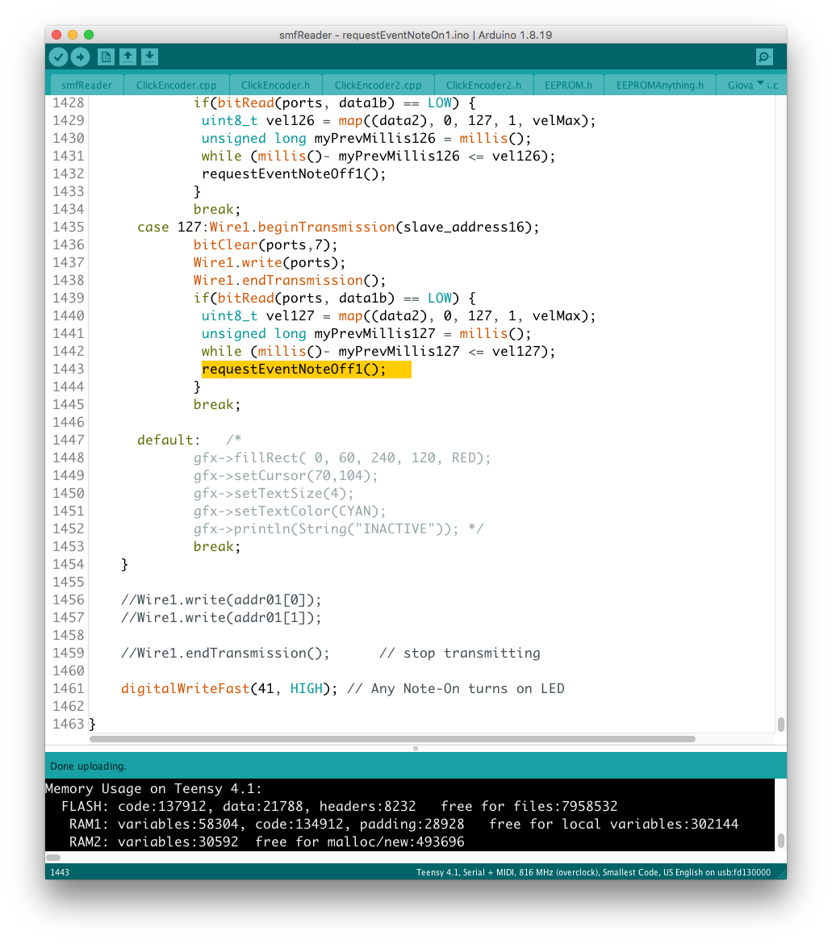Click the Verify checkmark button

click(58, 56)
